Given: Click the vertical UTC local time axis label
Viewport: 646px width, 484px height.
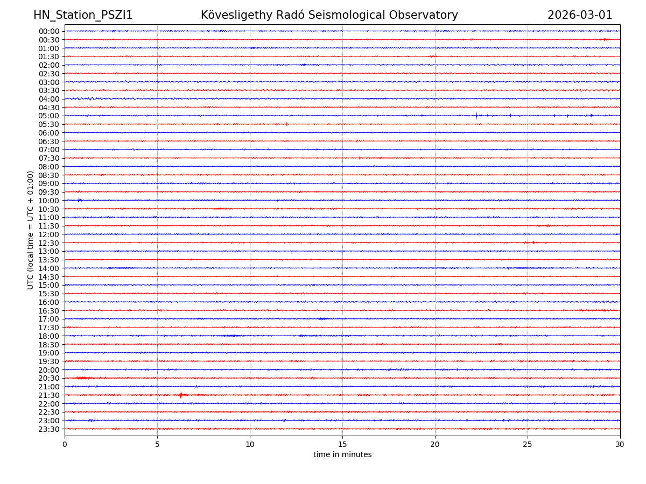Looking at the screenshot, I should pos(31,230).
